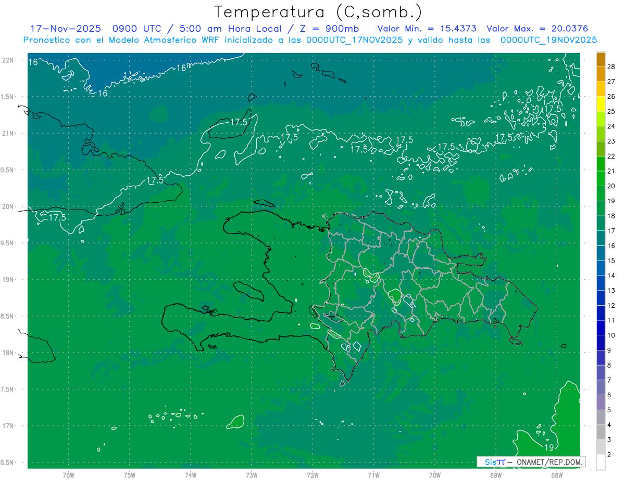Image resolution: width=625 pixels, height=482 pixels.
Task: Click the "72W" longitude axis label
Action: click(312, 475)
